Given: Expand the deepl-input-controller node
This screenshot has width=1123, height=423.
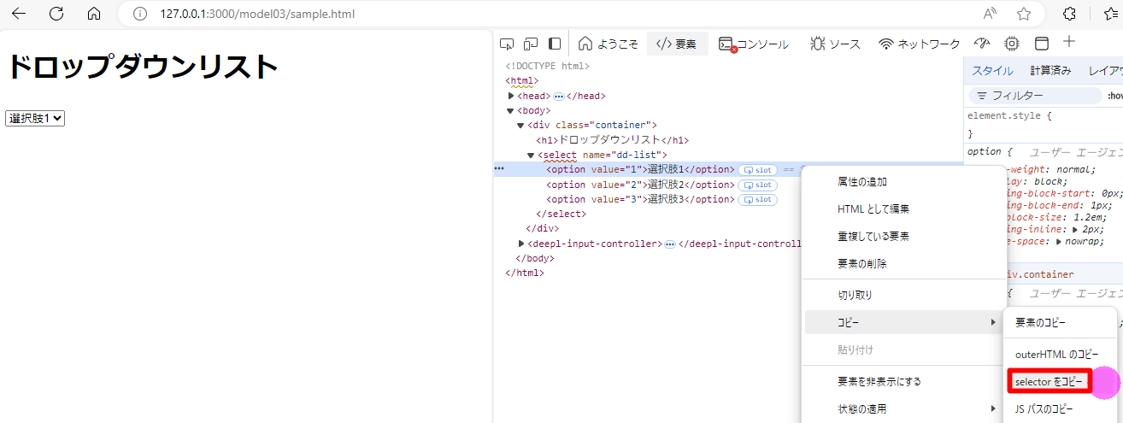Looking at the screenshot, I should (521, 244).
